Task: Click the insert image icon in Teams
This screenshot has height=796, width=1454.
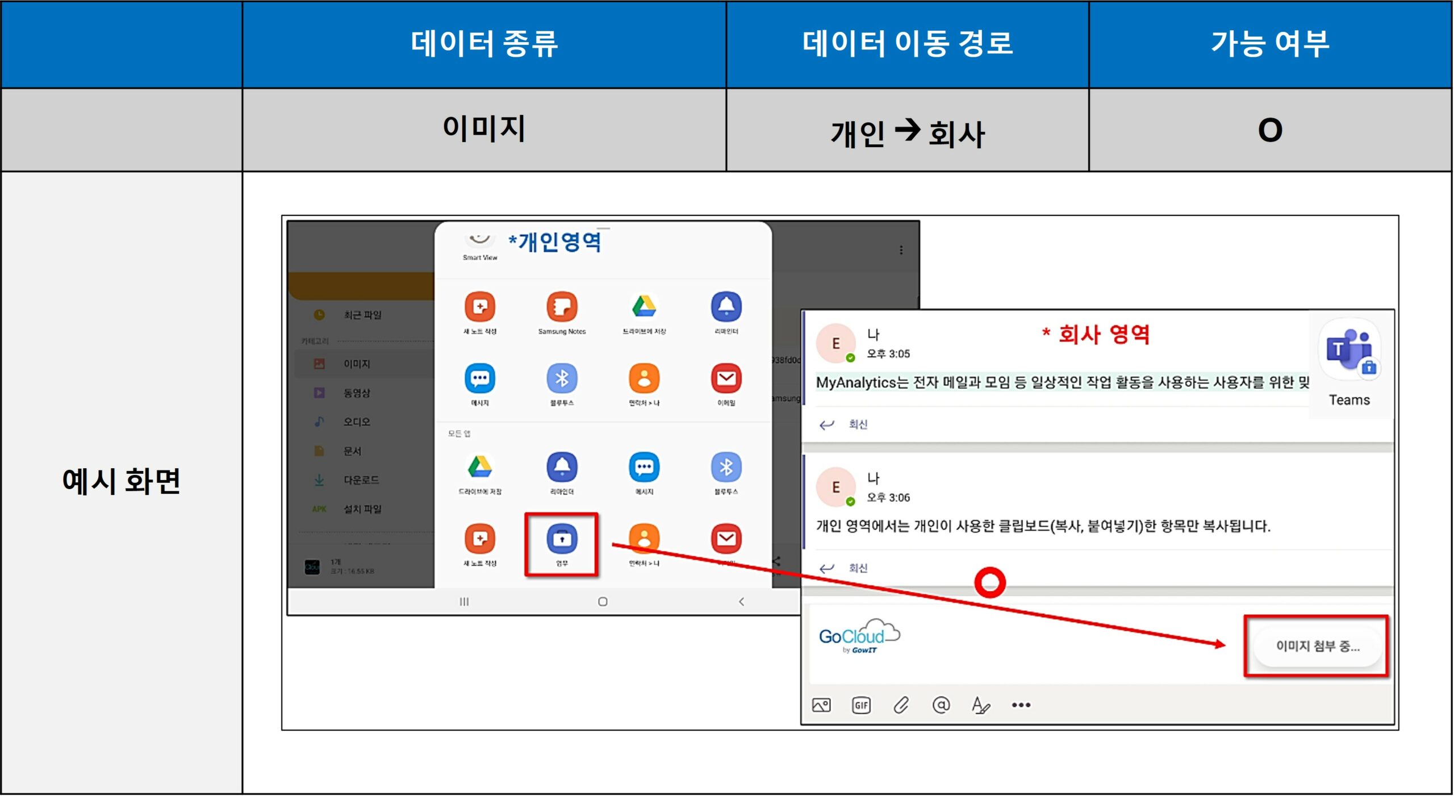Action: (x=821, y=705)
